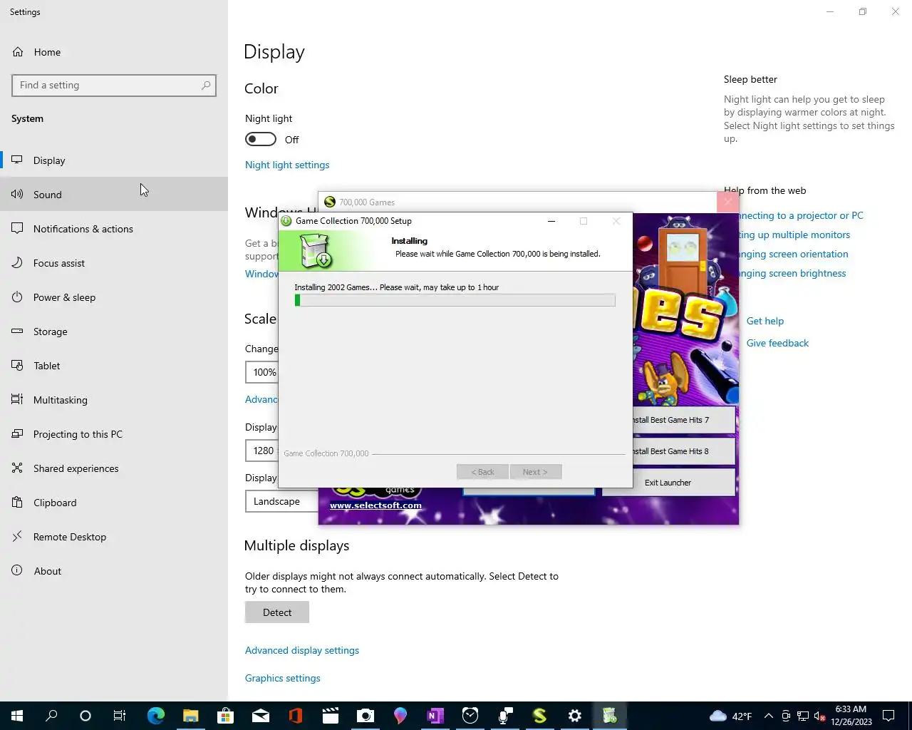Click the Shared experiences icon

[x=18, y=468]
